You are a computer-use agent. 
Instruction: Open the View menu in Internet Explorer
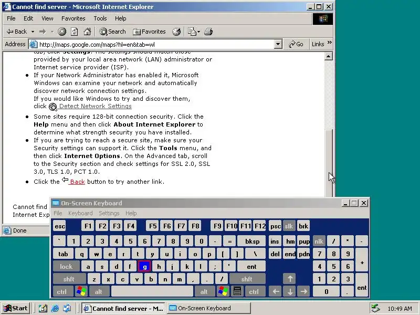click(x=47, y=18)
